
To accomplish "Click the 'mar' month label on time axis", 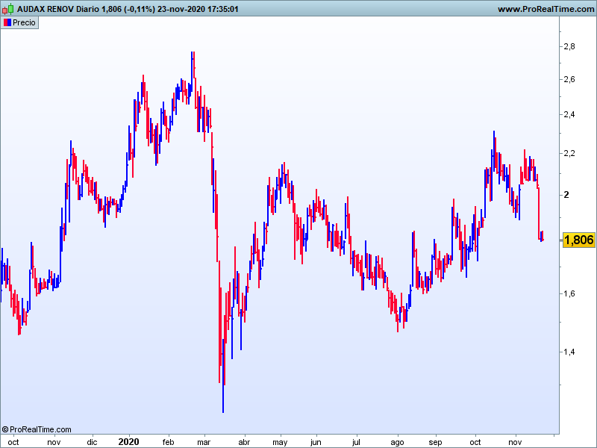I will click(203, 442).
